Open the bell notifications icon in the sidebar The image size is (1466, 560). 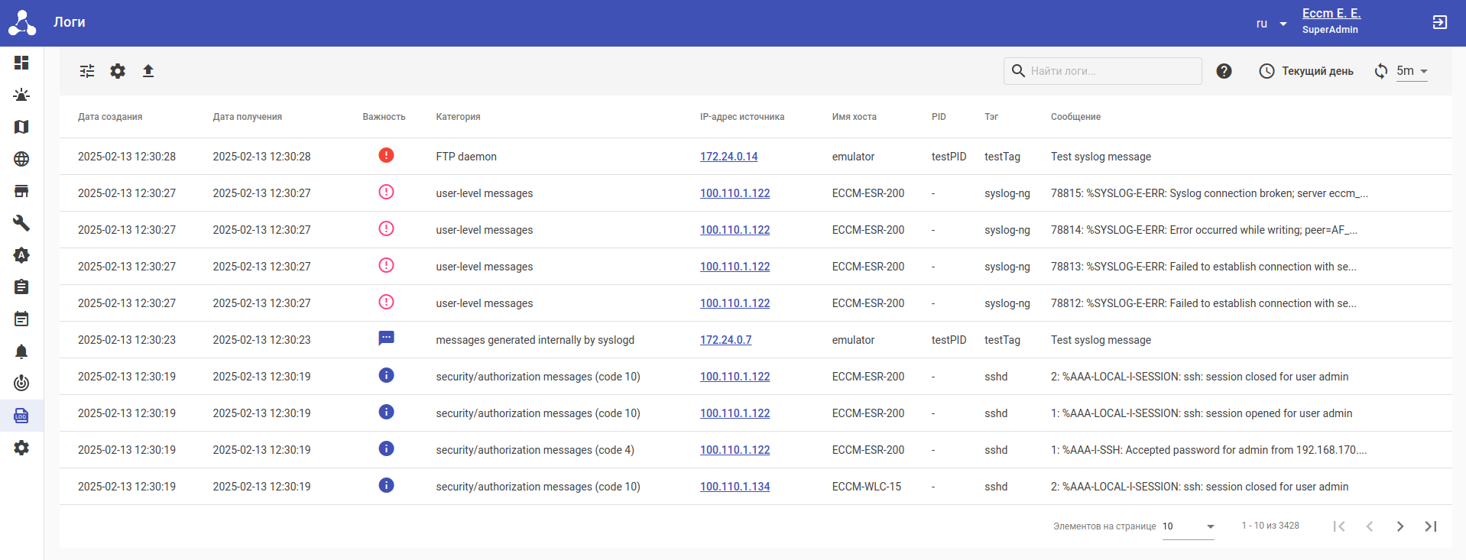(x=21, y=351)
